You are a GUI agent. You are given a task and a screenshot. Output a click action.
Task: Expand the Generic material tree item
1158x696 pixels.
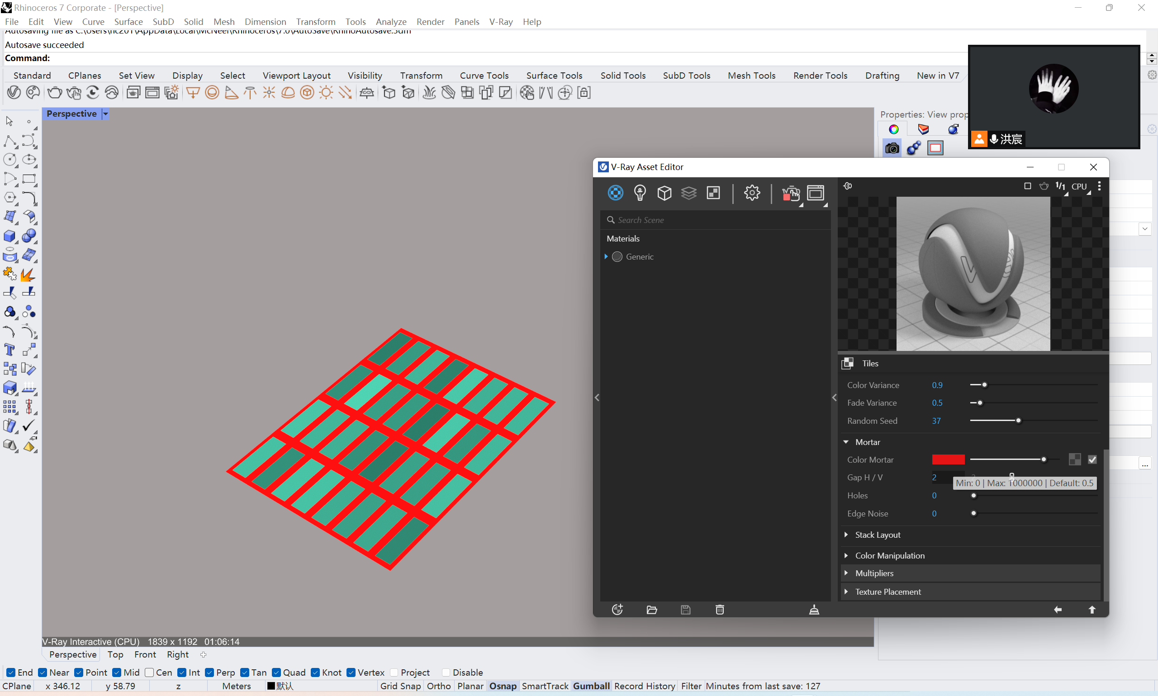click(606, 256)
